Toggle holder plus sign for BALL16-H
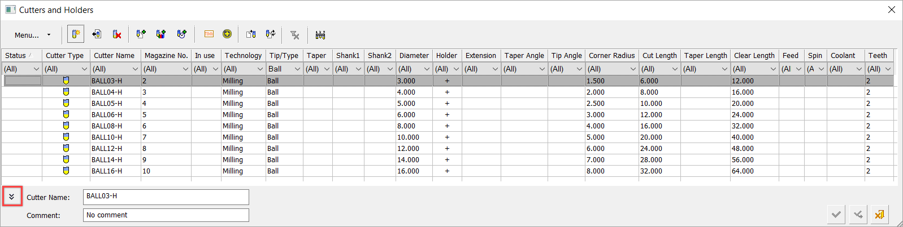903x227 pixels. coord(447,171)
